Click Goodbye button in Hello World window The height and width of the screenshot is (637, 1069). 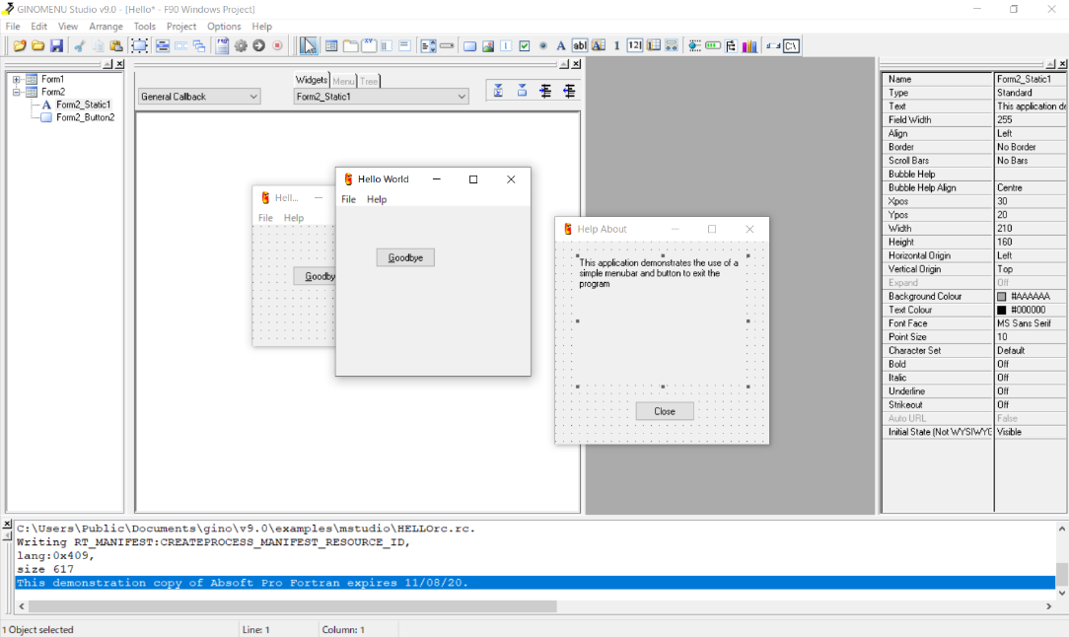click(x=405, y=257)
